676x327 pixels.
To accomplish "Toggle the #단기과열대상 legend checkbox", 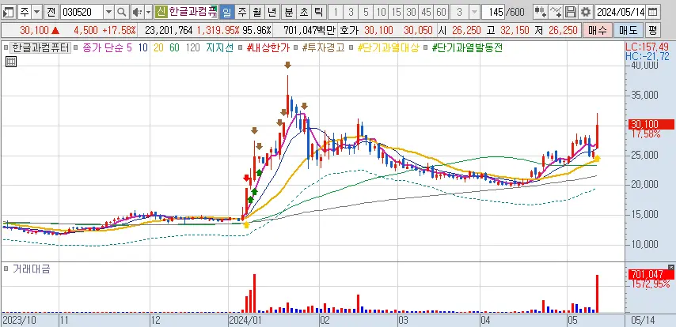I will (x=352, y=47).
